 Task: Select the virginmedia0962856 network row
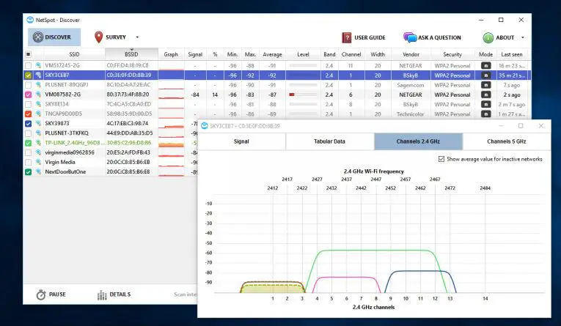110,152
